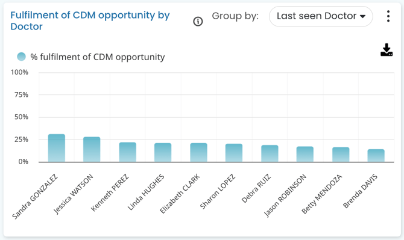Select Jessica WATSON bar

92,149
